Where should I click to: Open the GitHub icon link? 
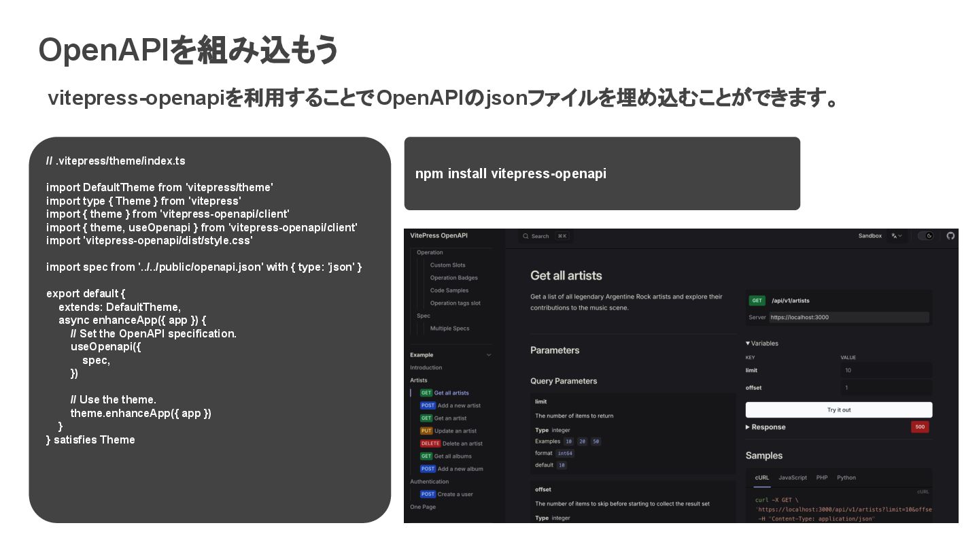point(950,236)
